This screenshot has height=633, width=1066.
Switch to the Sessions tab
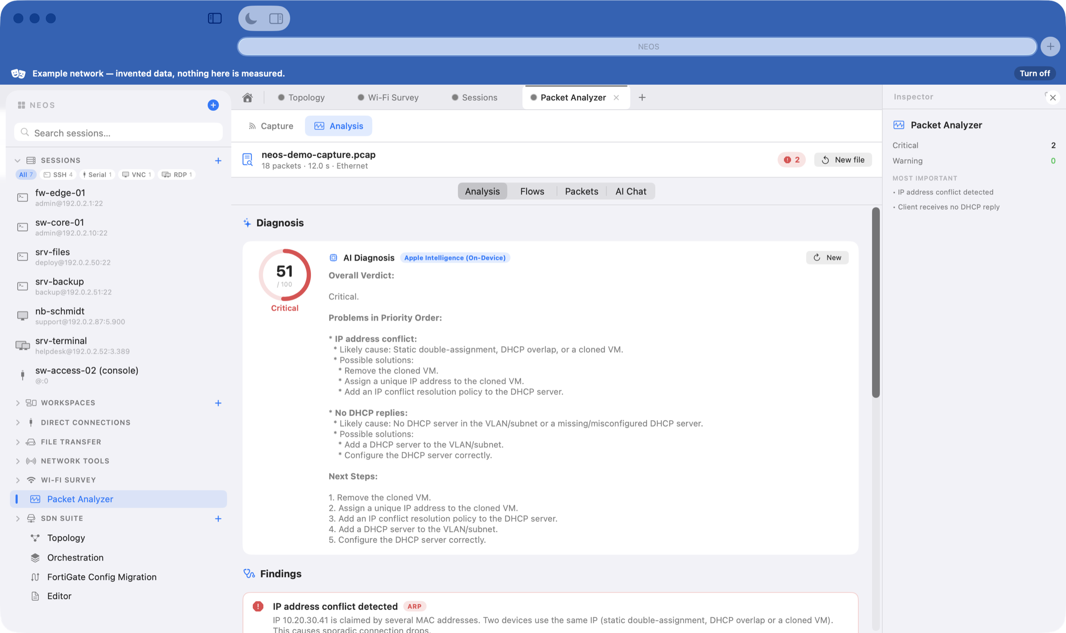tap(474, 97)
